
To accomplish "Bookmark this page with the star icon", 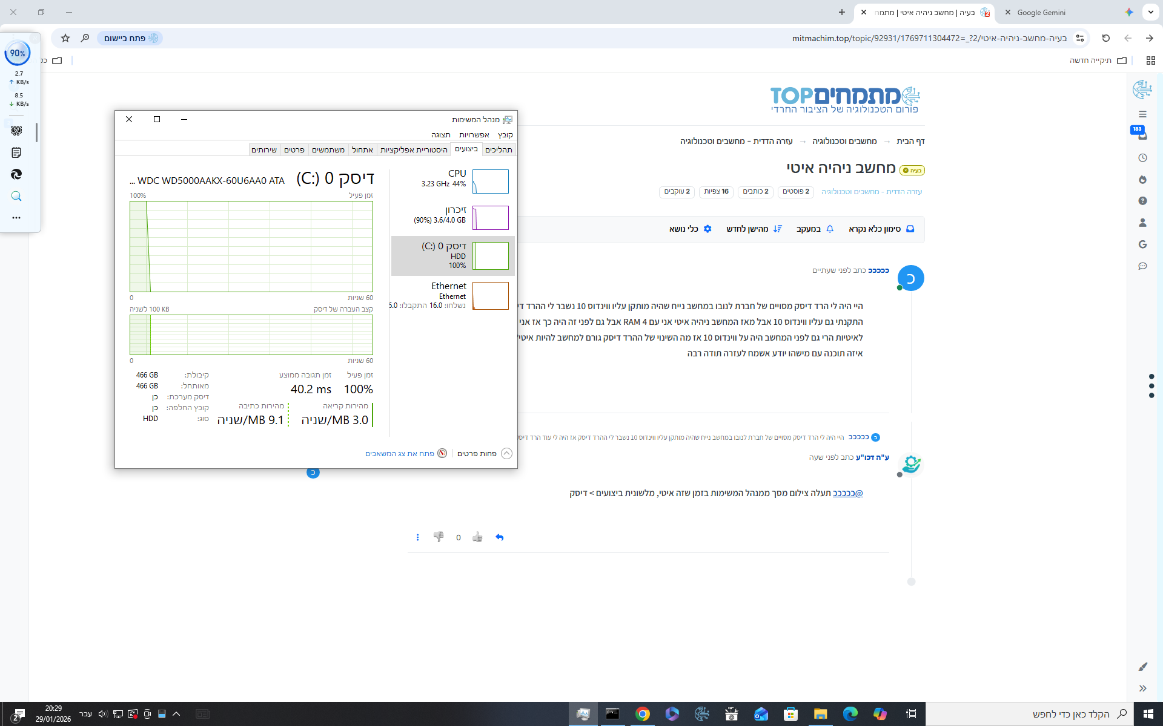I will coord(65,38).
